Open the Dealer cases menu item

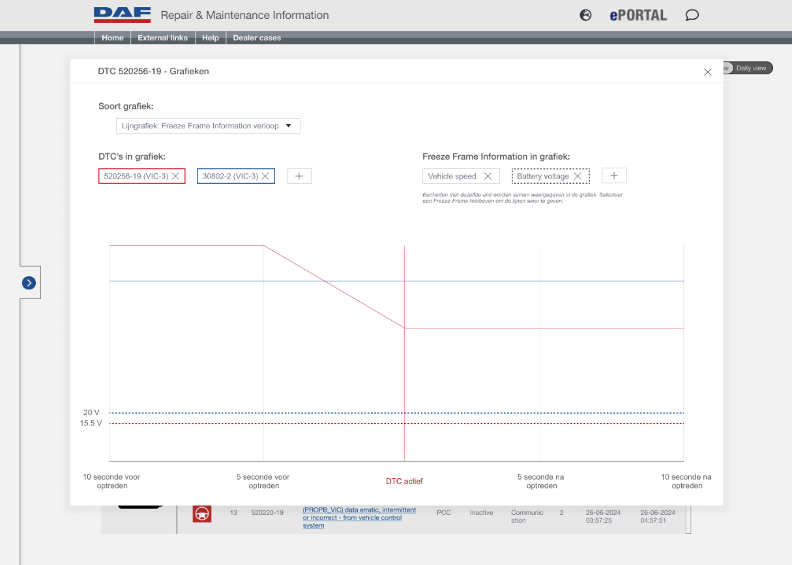pyautogui.click(x=257, y=38)
